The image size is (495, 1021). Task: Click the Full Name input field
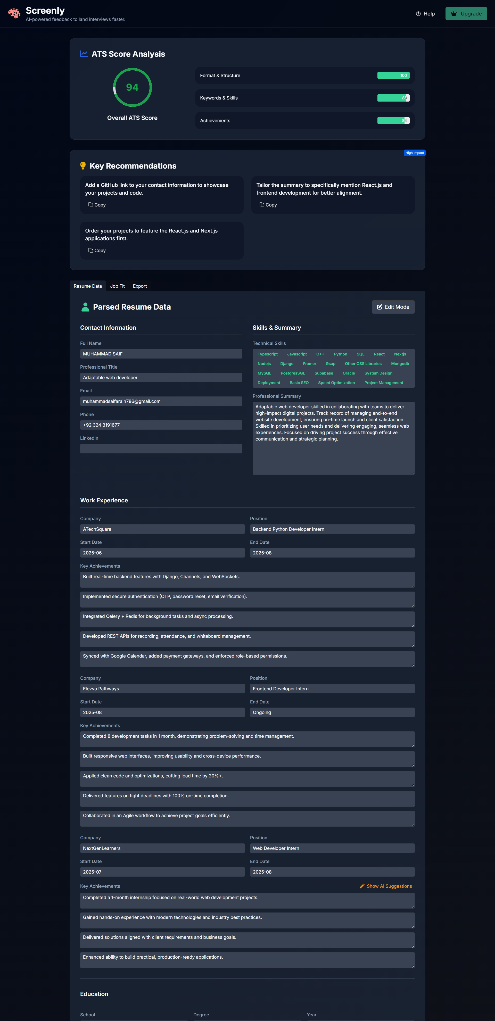pos(161,354)
